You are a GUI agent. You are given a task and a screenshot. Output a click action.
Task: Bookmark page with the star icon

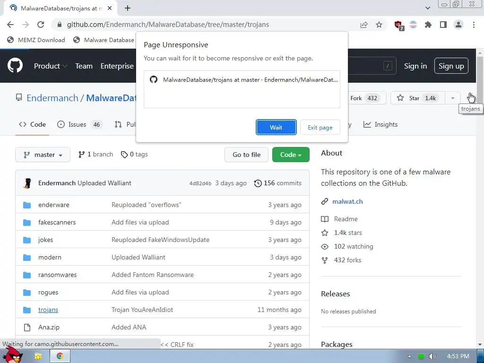pyautogui.click(x=379, y=25)
